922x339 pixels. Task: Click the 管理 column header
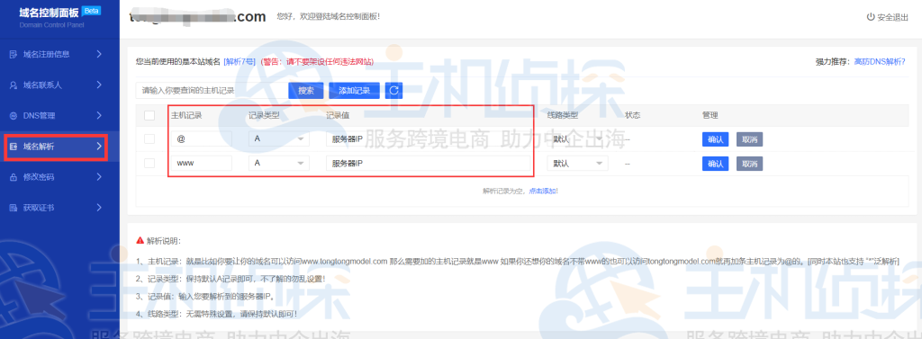pos(710,115)
